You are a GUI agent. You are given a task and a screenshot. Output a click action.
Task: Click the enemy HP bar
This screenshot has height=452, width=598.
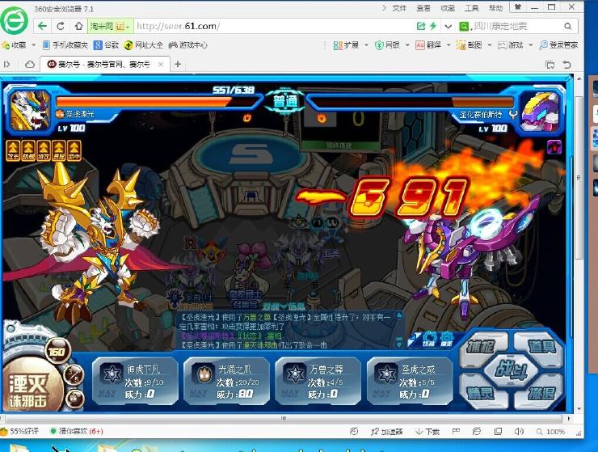pyautogui.click(x=412, y=102)
